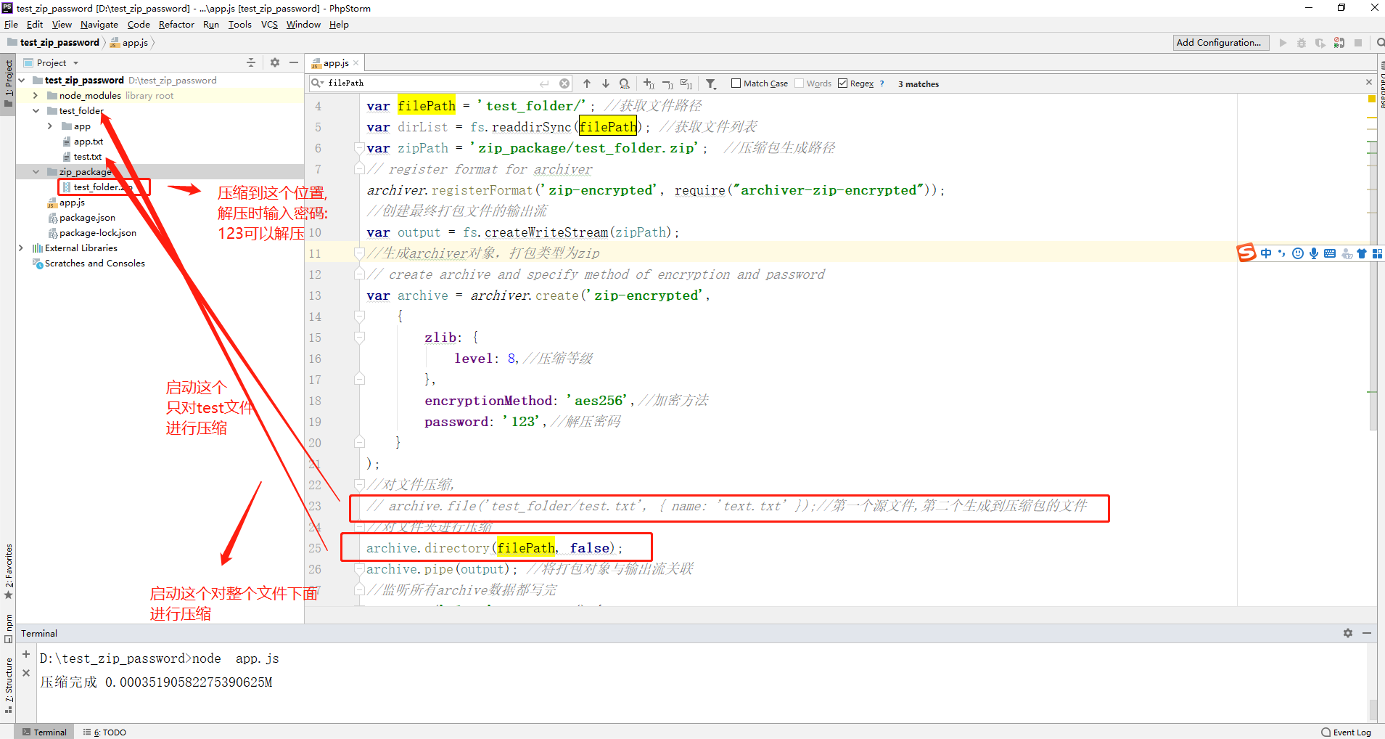This screenshot has height=739, width=1385.
Task: Open Project panel settings gear
Action: [x=275, y=62]
